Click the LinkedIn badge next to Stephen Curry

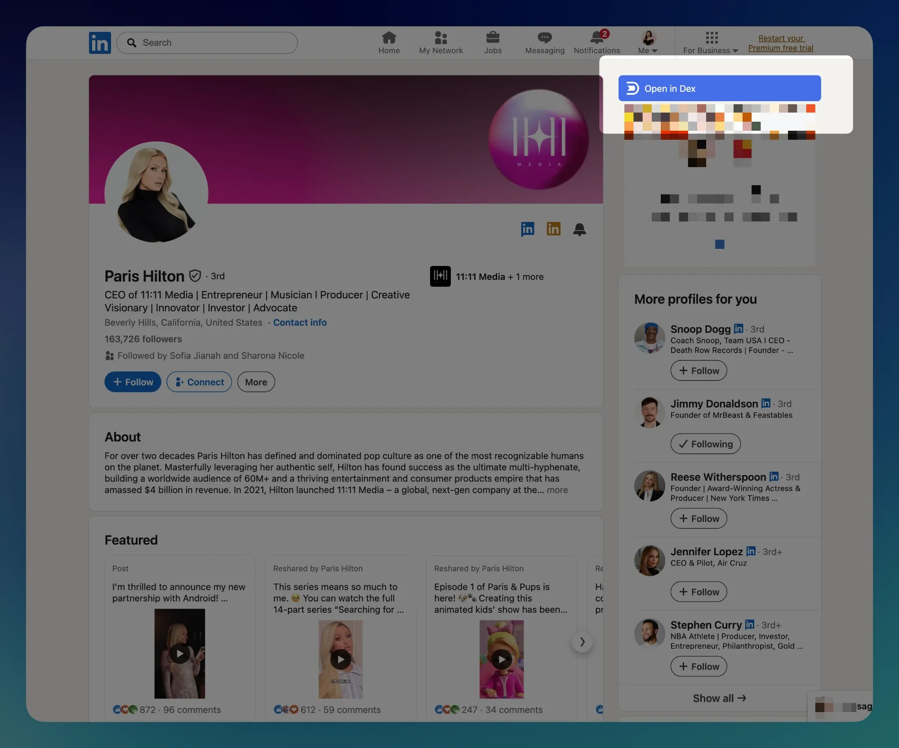pyautogui.click(x=750, y=624)
